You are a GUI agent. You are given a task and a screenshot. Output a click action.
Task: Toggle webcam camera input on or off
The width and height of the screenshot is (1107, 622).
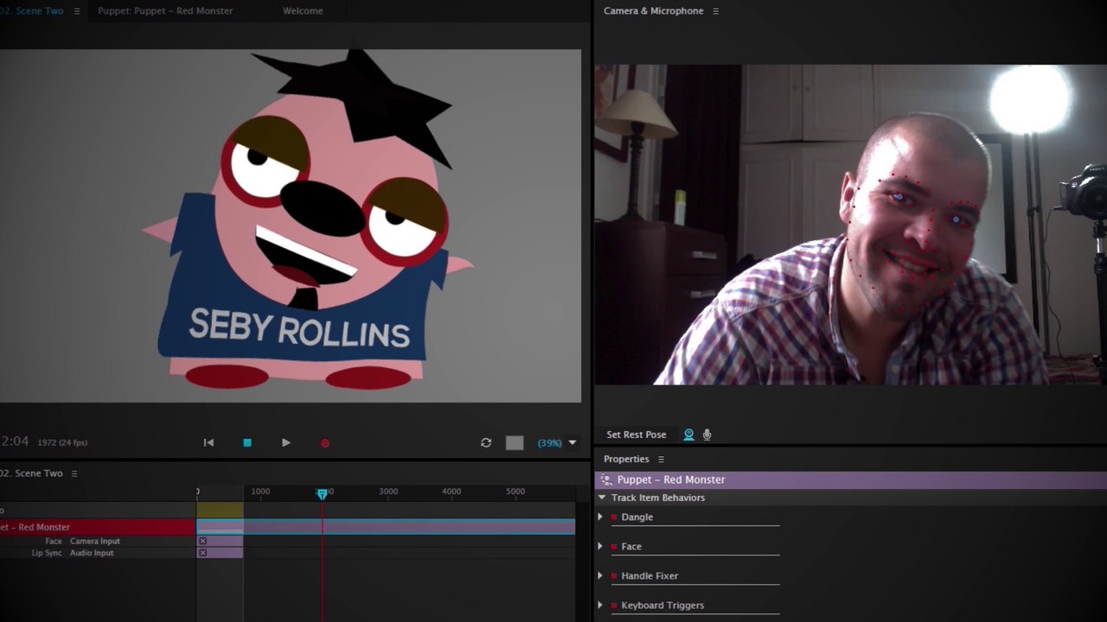(x=688, y=435)
